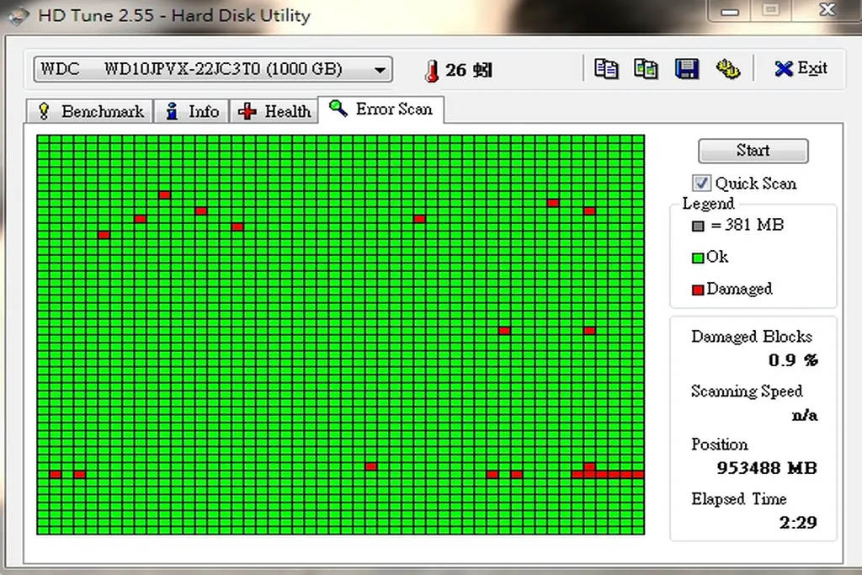Switch to the Benchmark tab
The image size is (862, 575).
(91, 111)
